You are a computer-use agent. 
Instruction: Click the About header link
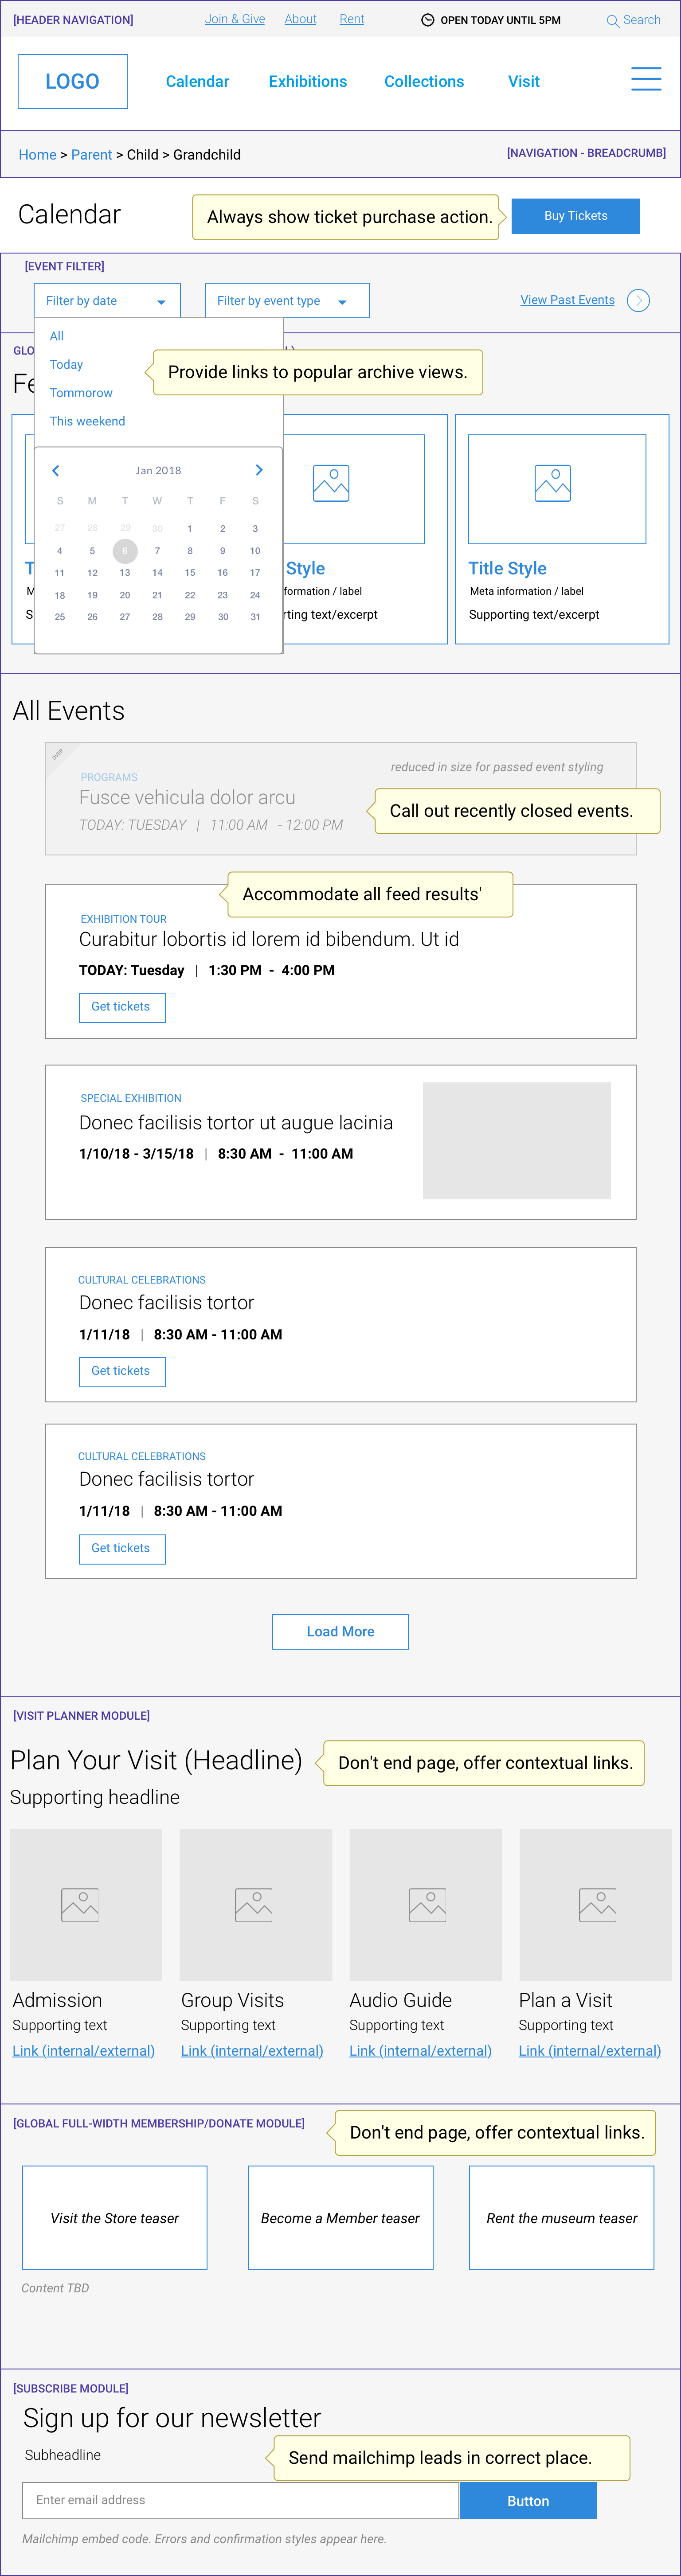[300, 19]
